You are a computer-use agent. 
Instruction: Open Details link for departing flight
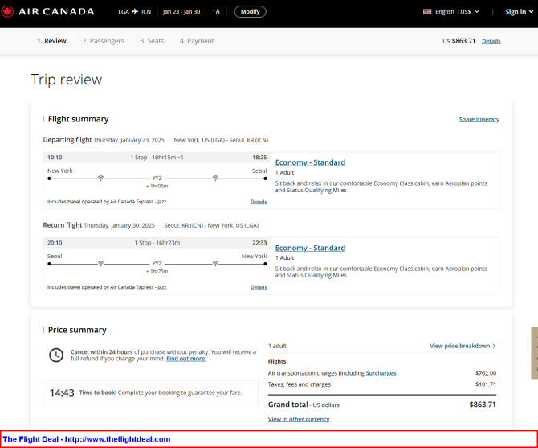[259, 202]
